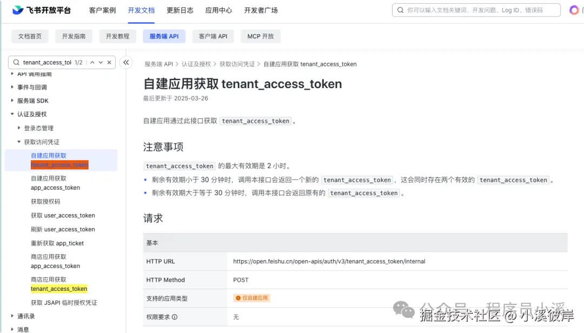This screenshot has height=333, width=584.
Task: Click 服务端 API in breadcrumb
Action: 158,64
